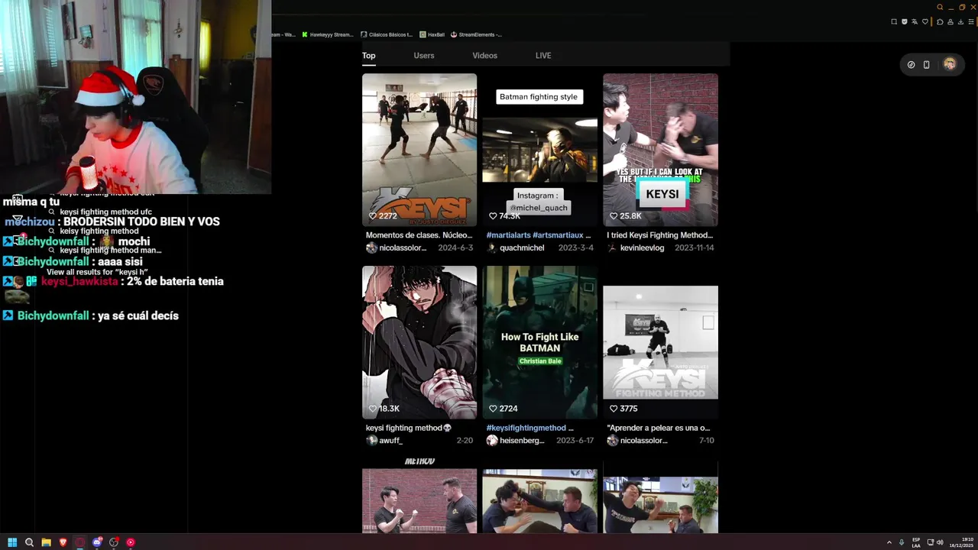Viewport: 978px width, 550px height.
Task: Click the browser search magnifier icon
Action: pos(940,8)
